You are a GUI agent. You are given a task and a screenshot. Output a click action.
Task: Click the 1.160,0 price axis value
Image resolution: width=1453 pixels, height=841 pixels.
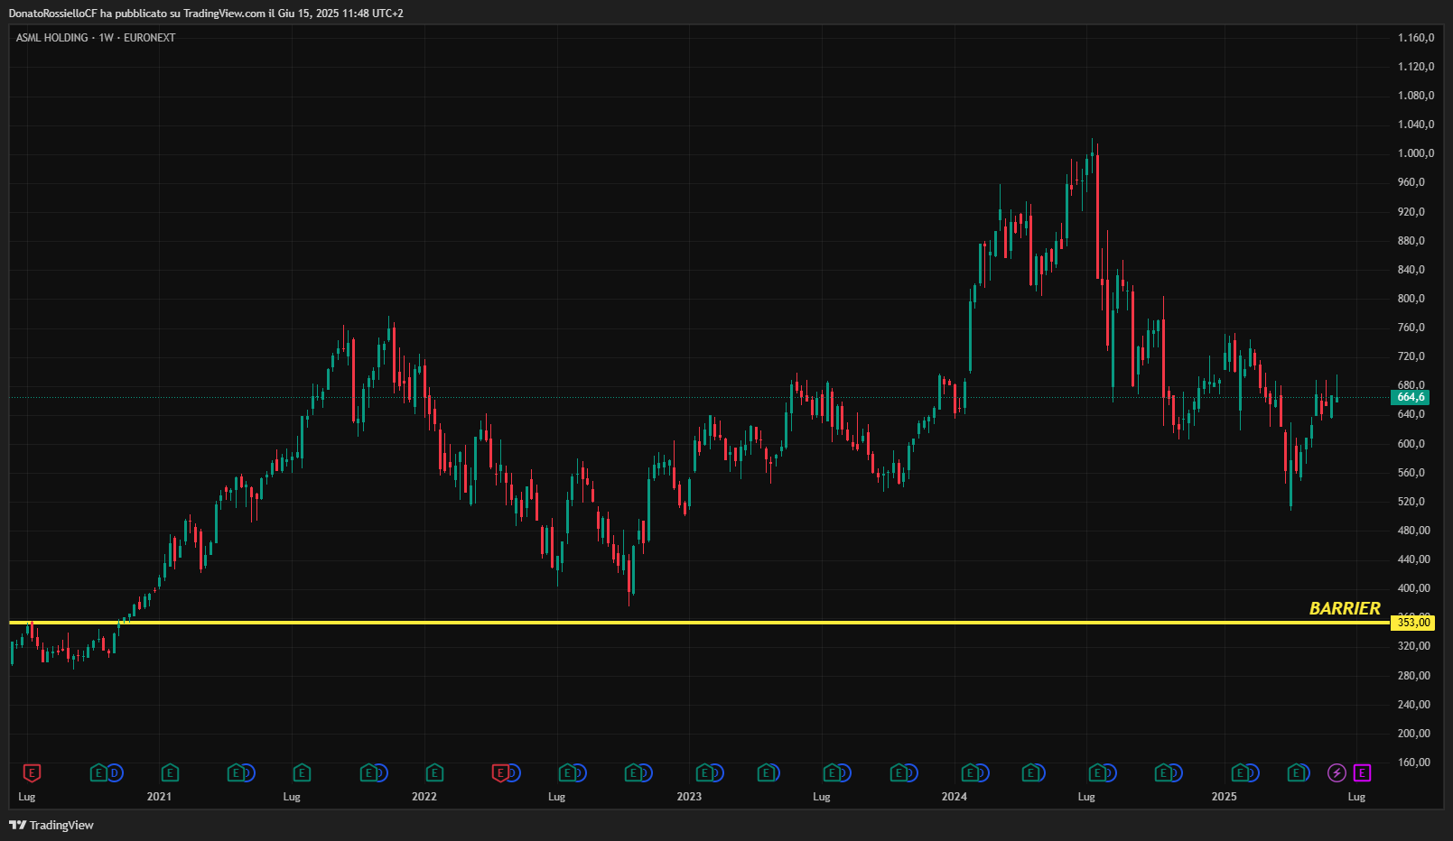(1416, 38)
